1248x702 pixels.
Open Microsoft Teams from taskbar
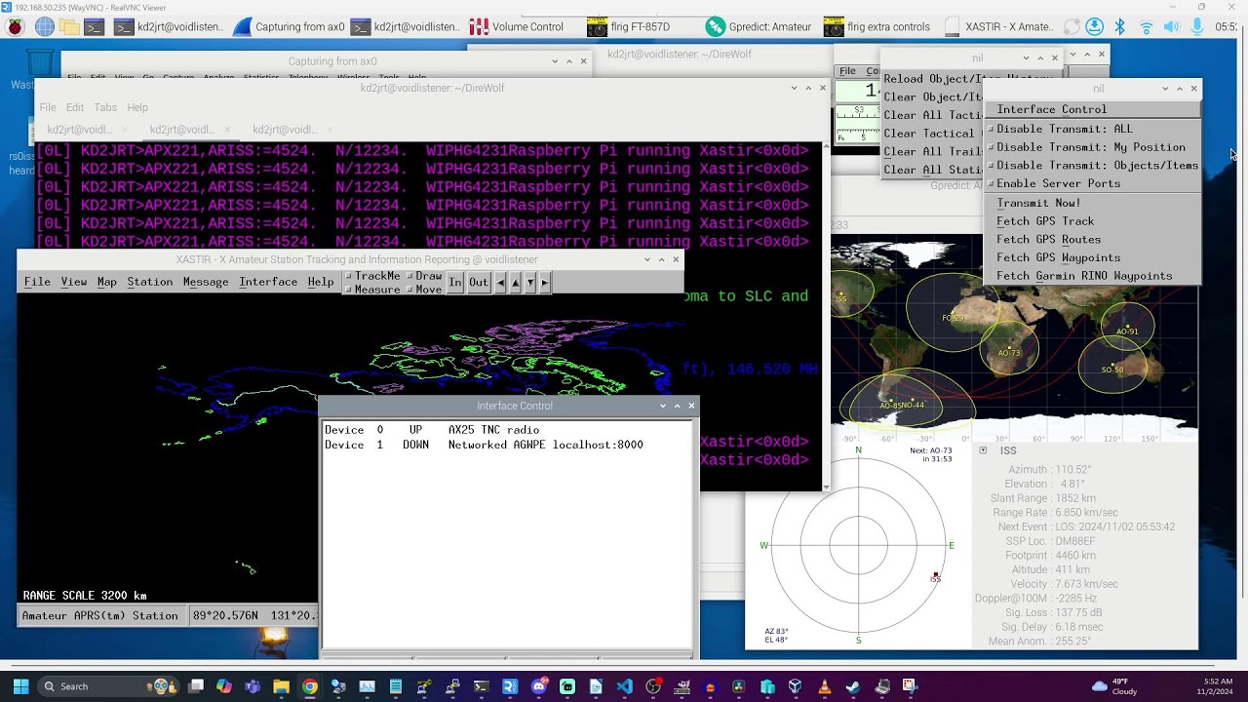(x=253, y=686)
